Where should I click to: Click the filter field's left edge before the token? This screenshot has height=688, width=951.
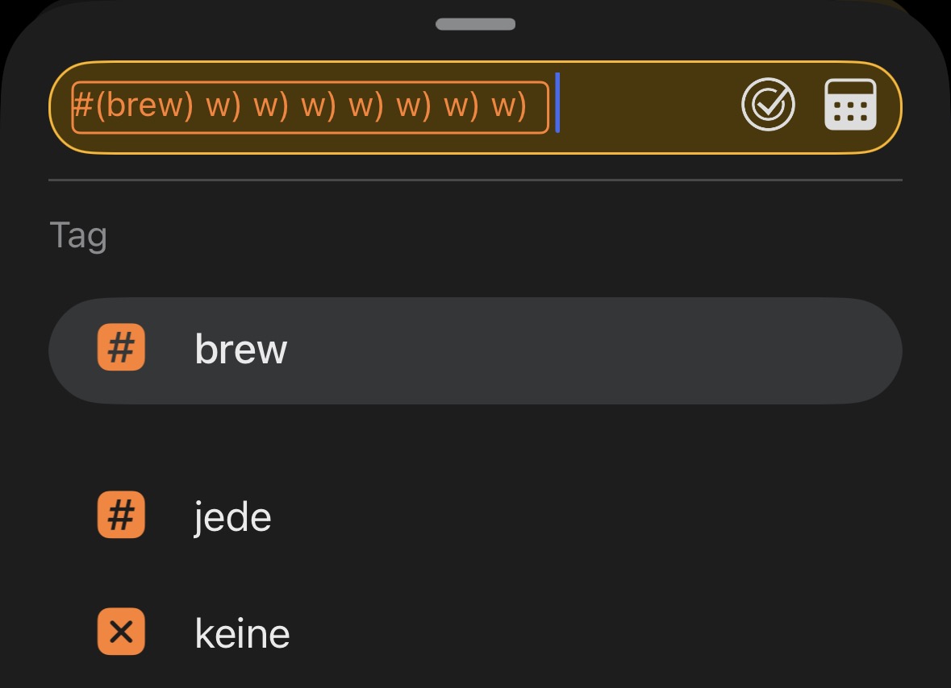[x=60, y=106]
